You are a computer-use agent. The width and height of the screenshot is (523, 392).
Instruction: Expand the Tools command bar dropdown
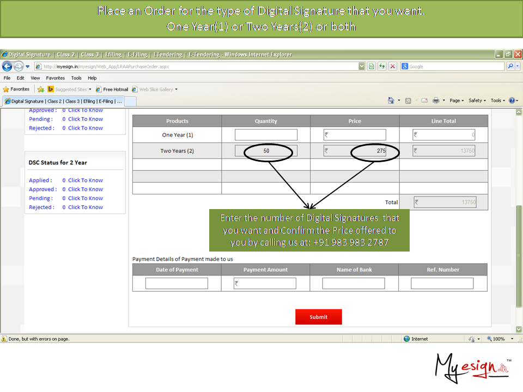(x=497, y=101)
